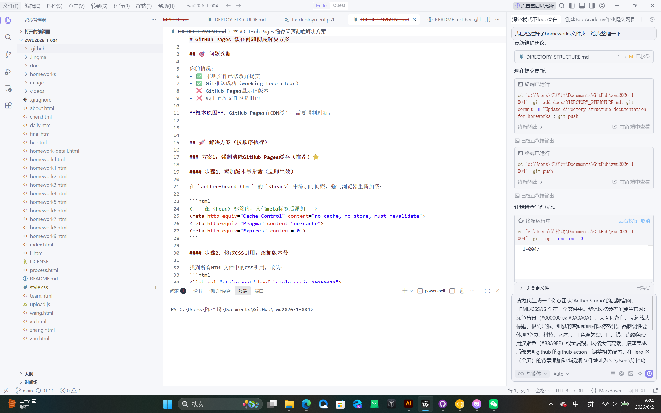The image size is (661, 413).
Task: Open Run and Debug view
Action: click(8, 72)
